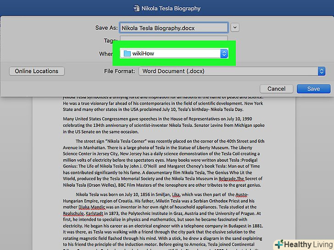The height and width of the screenshot is (250, 334).
Task: Click the Word document icon in title bar
Action: [136, 8]
